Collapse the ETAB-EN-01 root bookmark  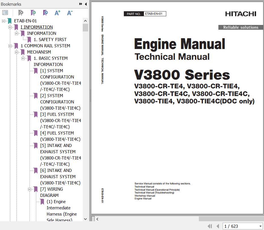[3, 21]
